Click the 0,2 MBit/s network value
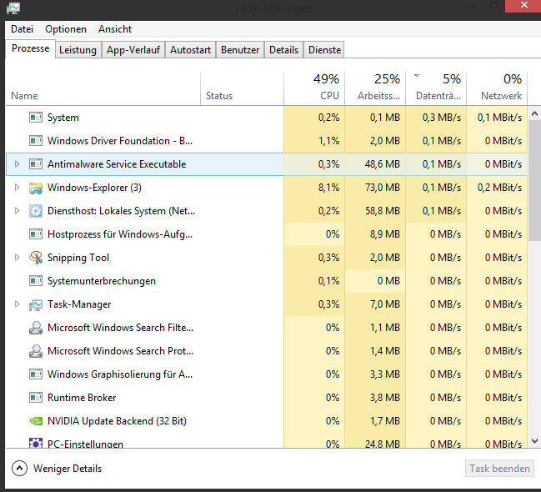The width and height of the screenshot is (541, 492). (500, 188)
